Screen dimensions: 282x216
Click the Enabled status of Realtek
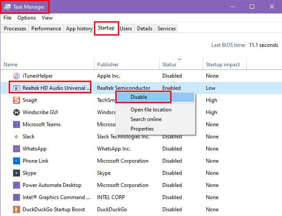[x=171, y=88]
